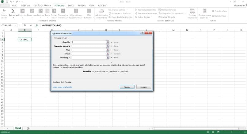
Task: Expand the Name Box dropdown
Action: pyautogui.click(x=16, y=25)
